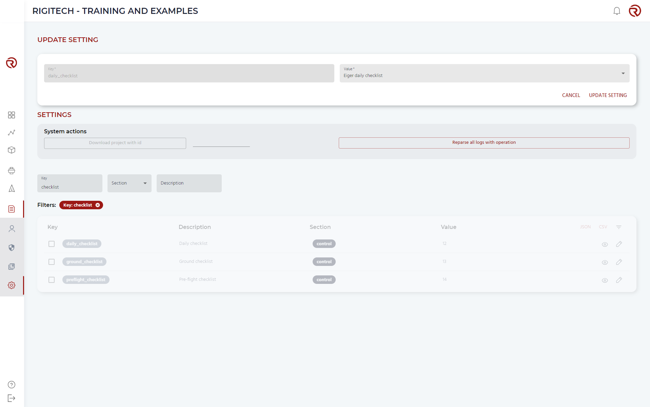Screen dimensions: 650x407
Task: Click the Section column header
Action: [x=320, y=227]
